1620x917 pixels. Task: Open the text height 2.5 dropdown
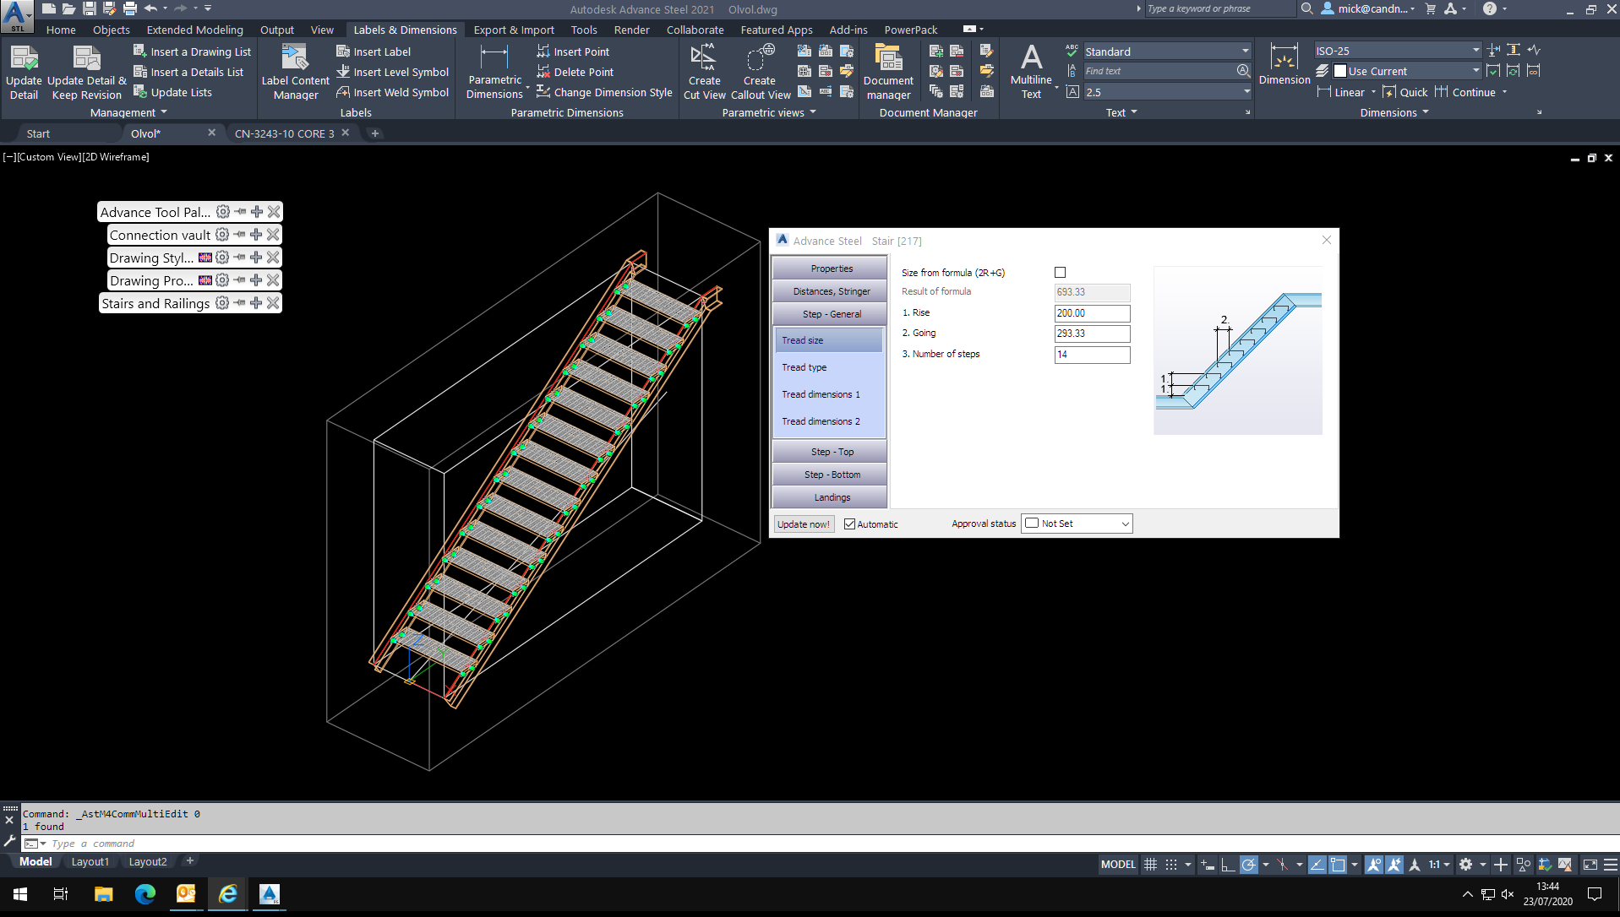pos(1166,92)
